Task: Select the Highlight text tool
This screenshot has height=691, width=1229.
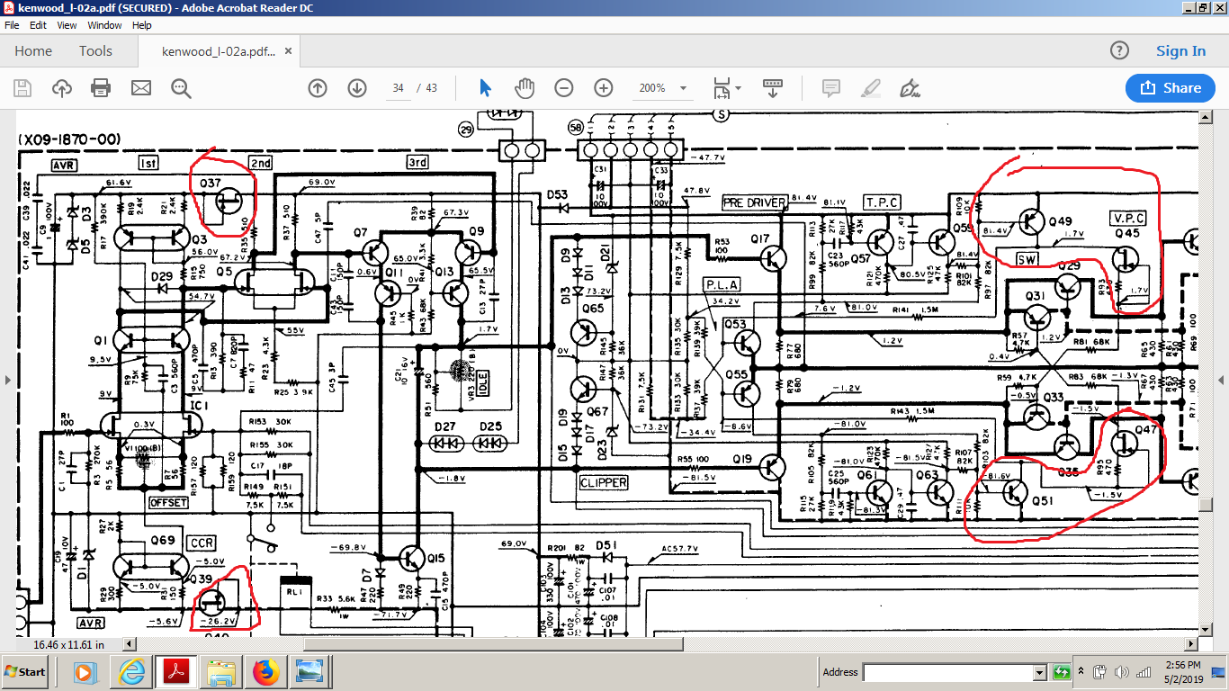Action: (x=870, y=88)
